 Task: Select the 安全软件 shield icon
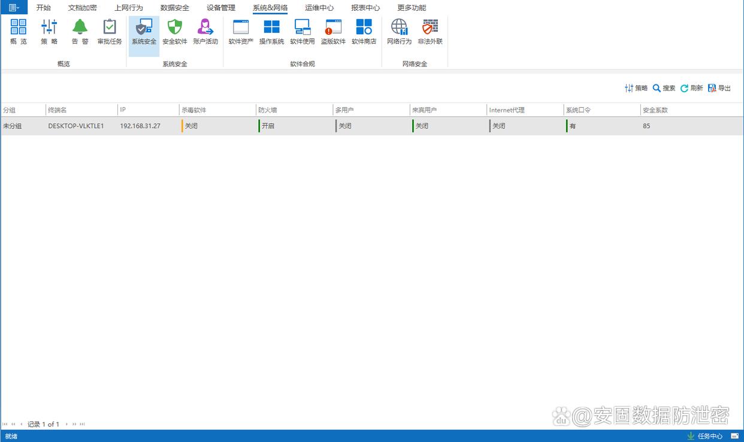click(x=174, y=32)
